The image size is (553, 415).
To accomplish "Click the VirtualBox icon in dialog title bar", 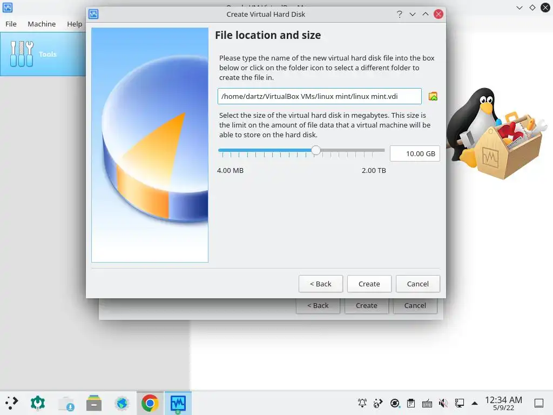I will 93,14.
